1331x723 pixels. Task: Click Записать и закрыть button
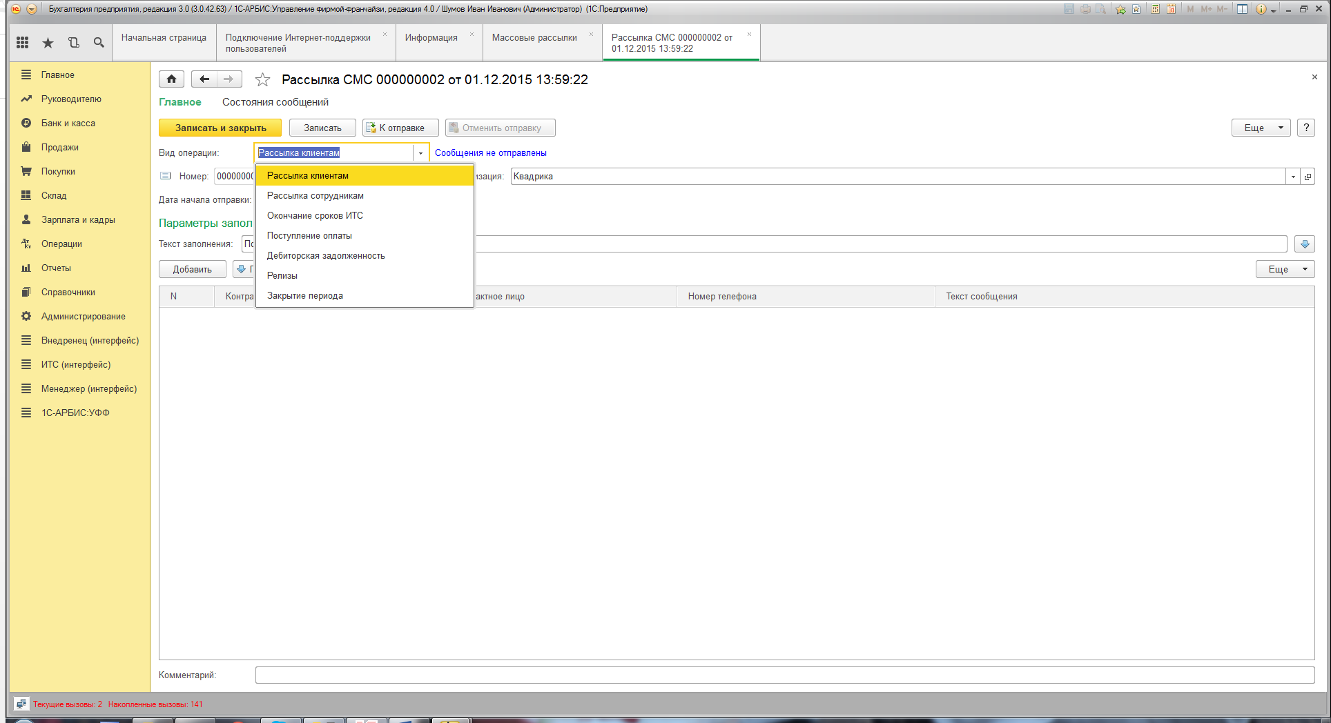click(x=220, y=128)
